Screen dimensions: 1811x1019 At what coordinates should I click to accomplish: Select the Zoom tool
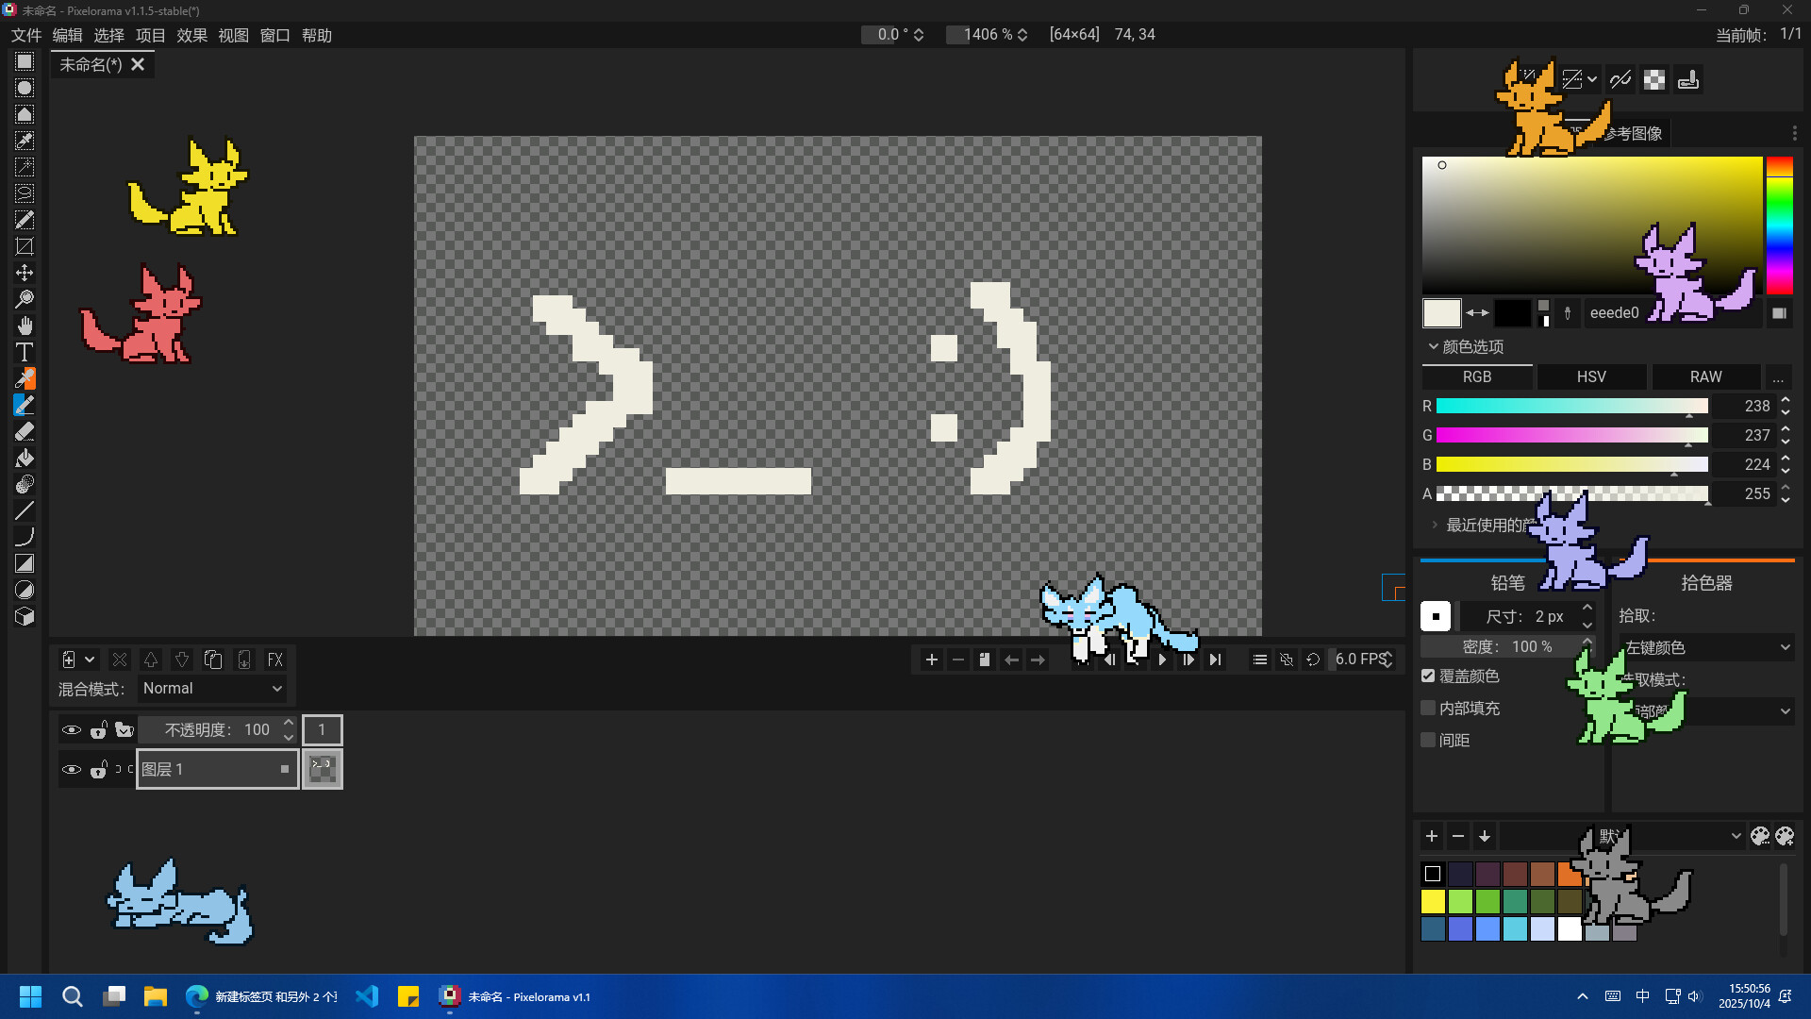click(25, 299)
